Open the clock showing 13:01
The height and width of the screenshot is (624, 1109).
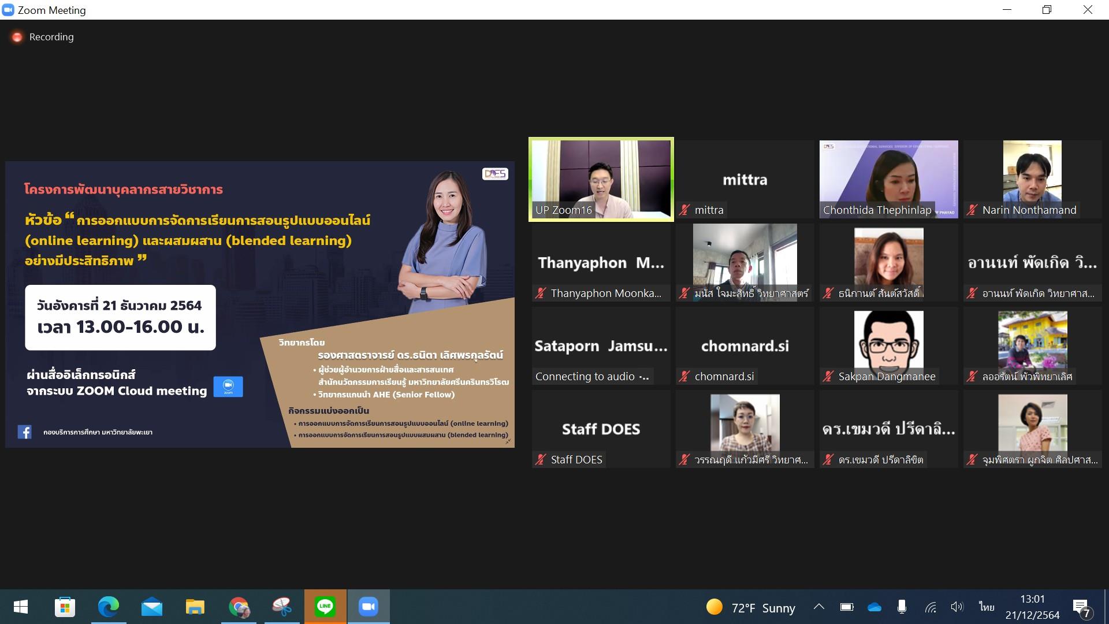coord(1032,607)
